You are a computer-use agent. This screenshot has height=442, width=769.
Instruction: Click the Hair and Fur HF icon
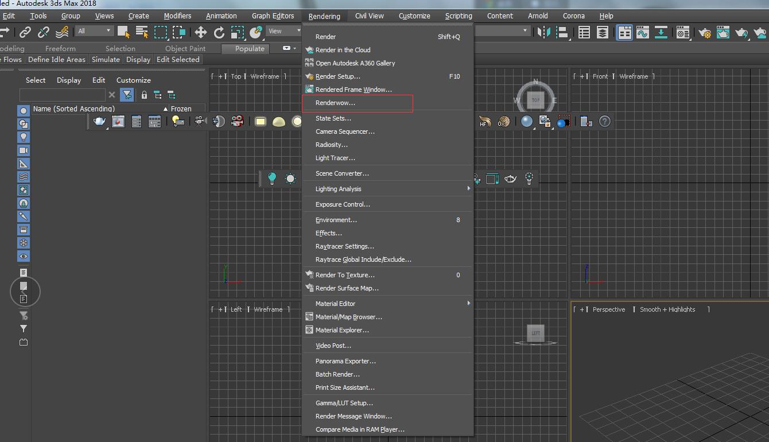(x=485, y=121)
